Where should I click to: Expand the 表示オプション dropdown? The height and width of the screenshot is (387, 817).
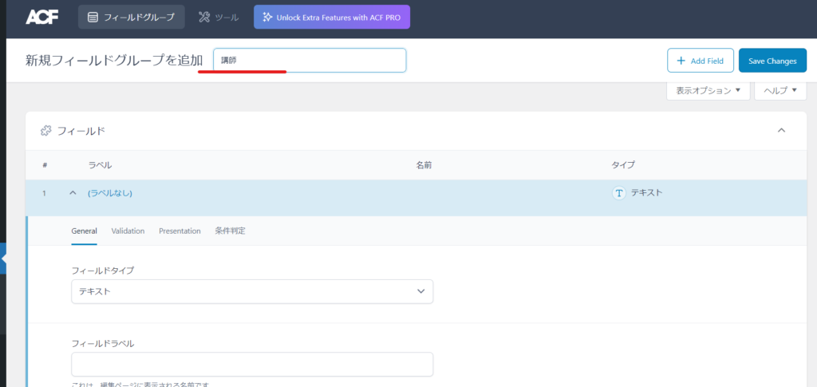pos(708,90)
